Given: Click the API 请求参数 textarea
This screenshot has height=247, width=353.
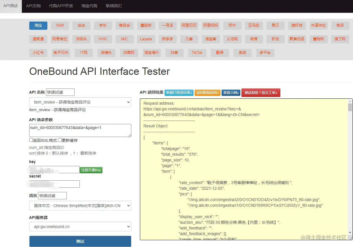Looking at the screenshot, I should click(80, 130).
